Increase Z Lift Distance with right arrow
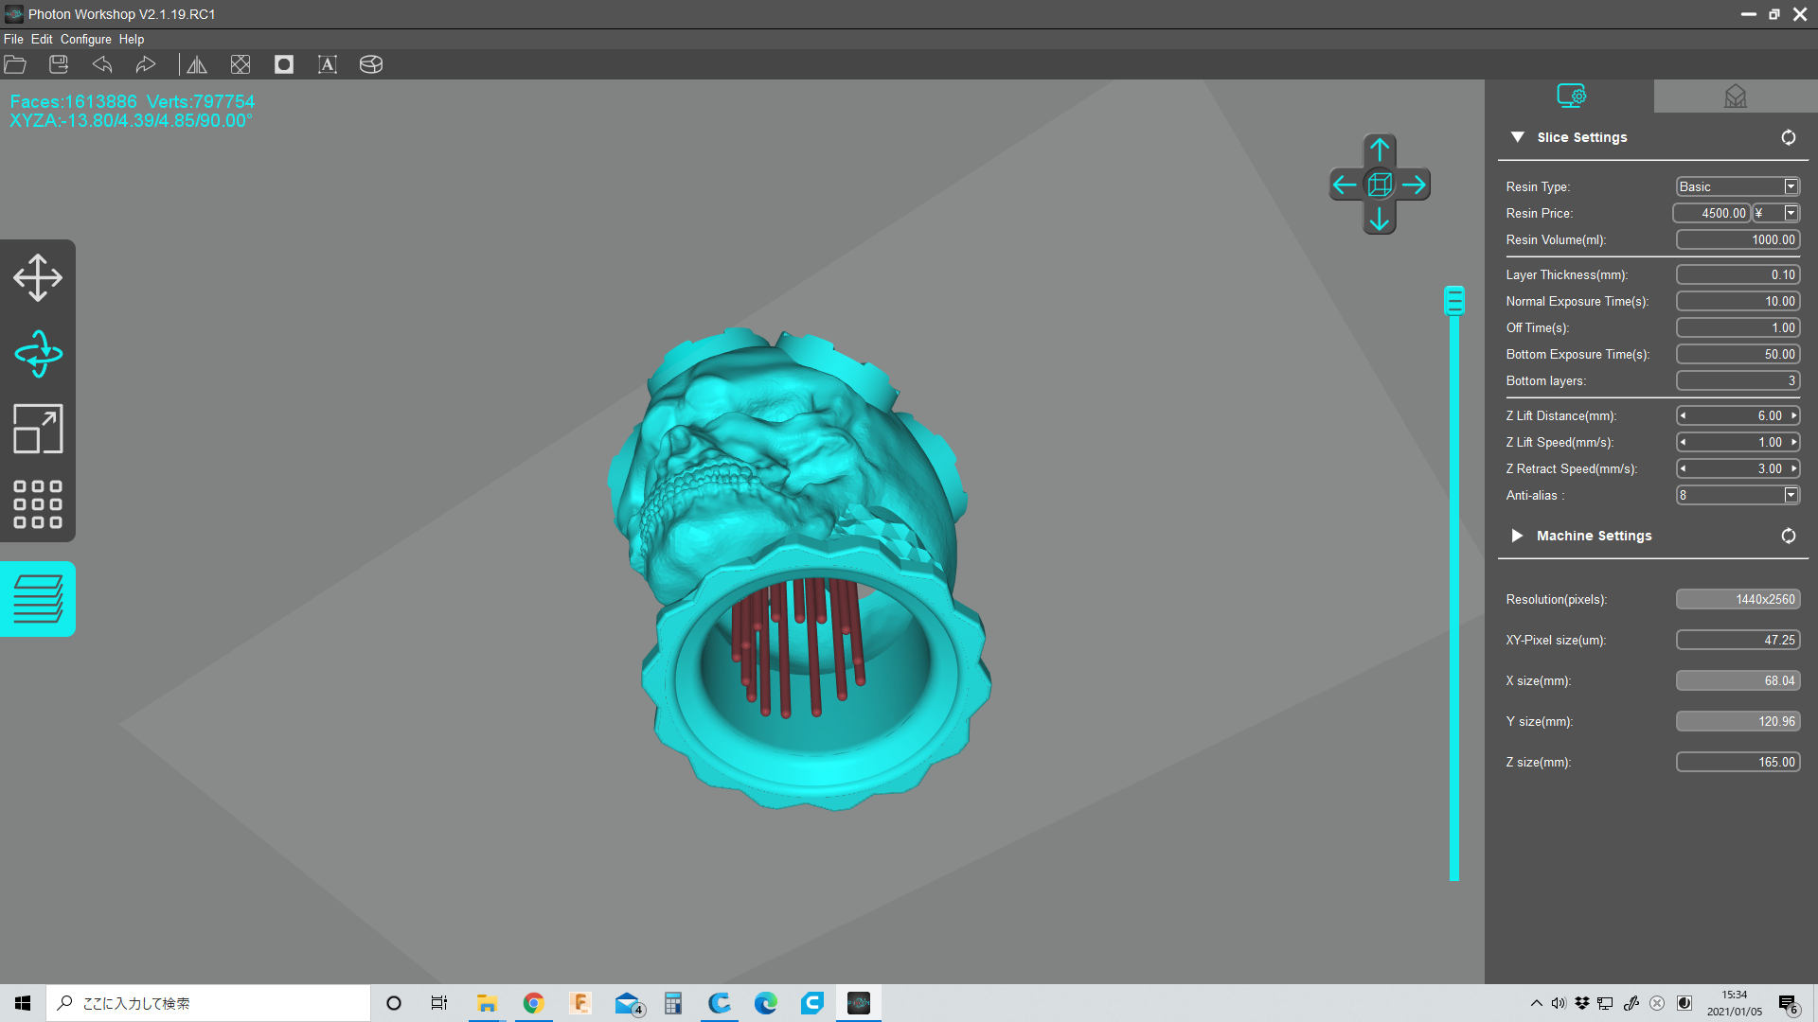 point(1793,415)
